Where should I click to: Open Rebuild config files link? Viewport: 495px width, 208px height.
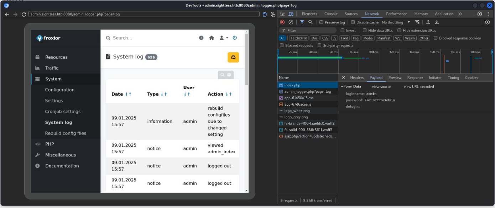66,133
